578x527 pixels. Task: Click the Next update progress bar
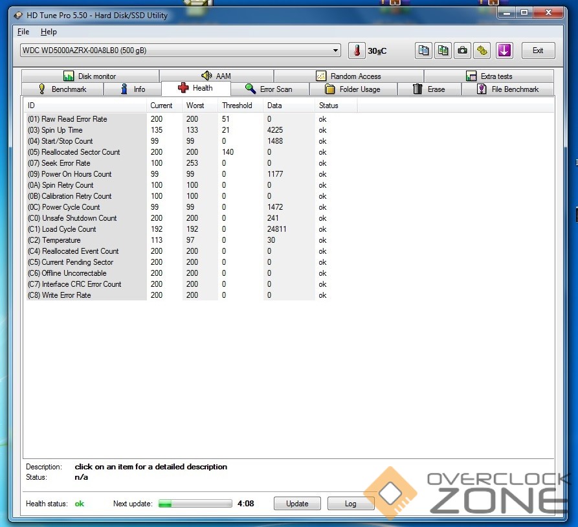coord(195,504)
